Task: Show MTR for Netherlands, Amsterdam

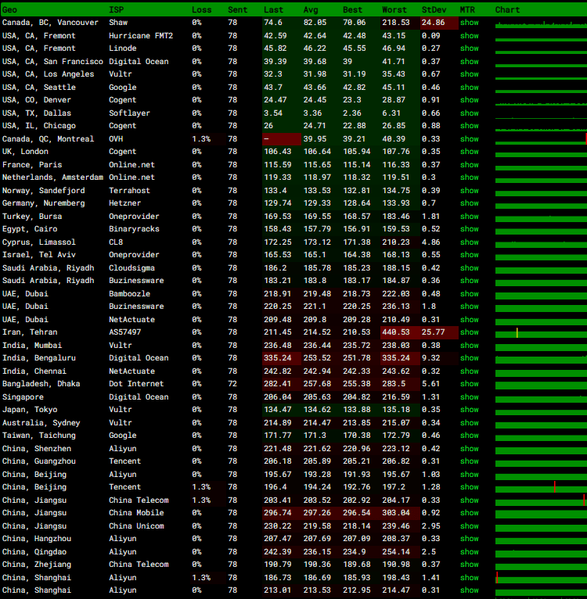Action: pos(470,178)
